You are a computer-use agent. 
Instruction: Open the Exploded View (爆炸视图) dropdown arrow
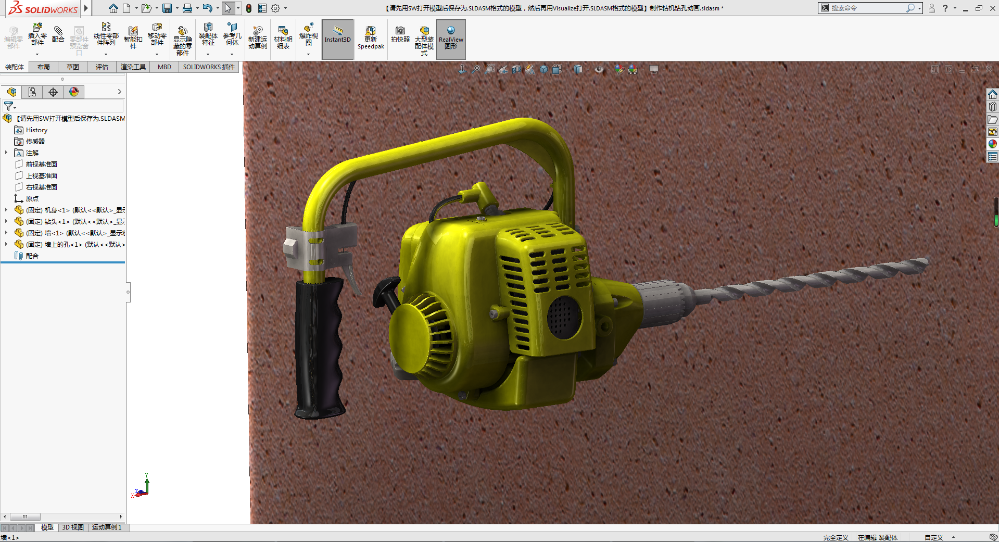click(308, 54)
